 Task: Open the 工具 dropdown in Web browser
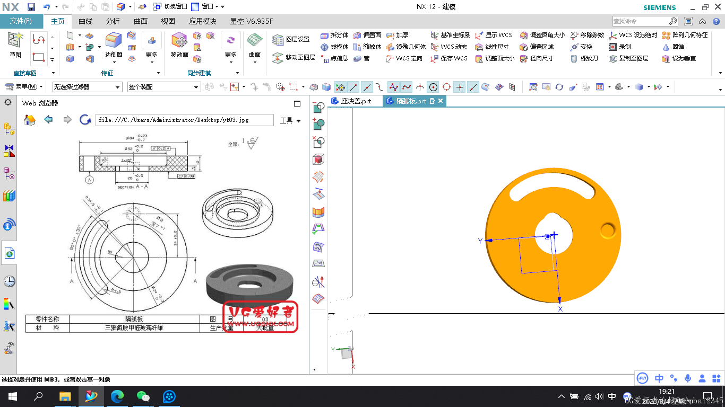[x=290, y=120]
